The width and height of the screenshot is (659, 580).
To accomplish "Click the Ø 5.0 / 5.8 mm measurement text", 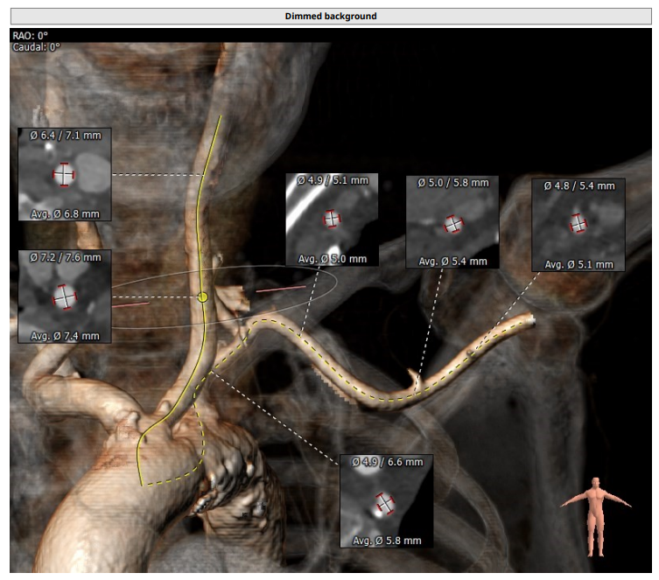I will pyautogui.click(x=453, y=183).
